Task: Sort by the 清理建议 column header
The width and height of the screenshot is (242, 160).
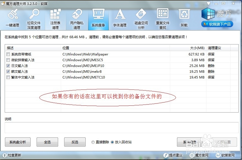Action: coord(218,48)
